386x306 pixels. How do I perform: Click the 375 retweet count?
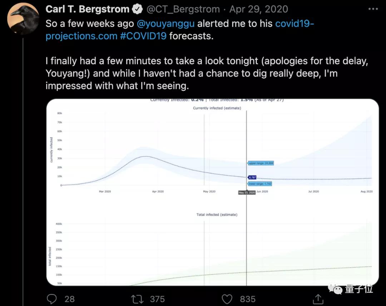click(x=157, y=299)
